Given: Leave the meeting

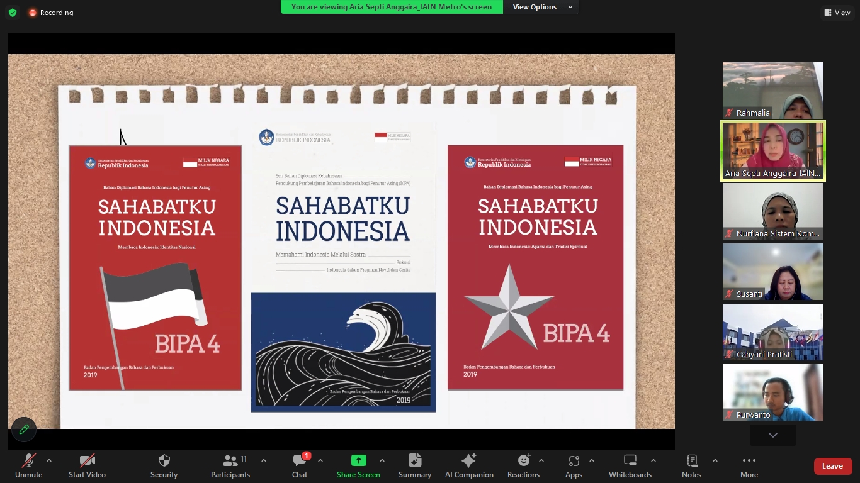Looking at the screenshot, I should tap(832, 466).
